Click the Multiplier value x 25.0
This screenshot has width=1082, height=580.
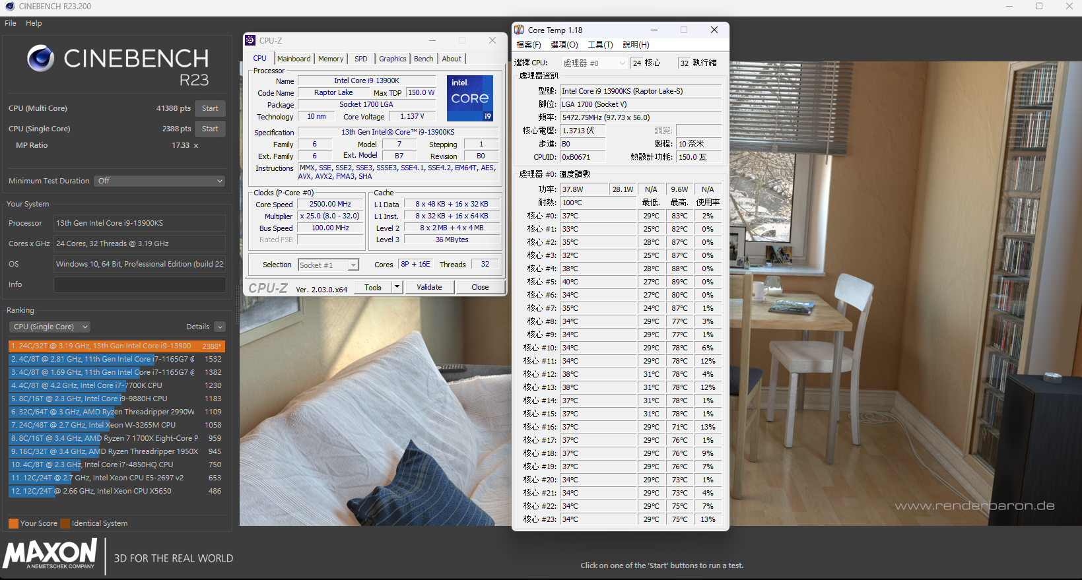330,216
